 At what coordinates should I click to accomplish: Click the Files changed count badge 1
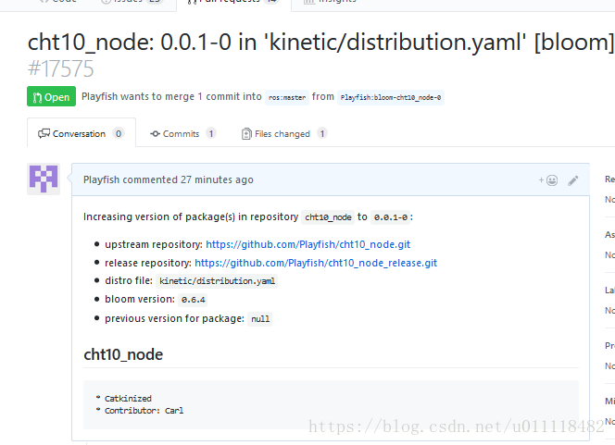click(322, 133)
